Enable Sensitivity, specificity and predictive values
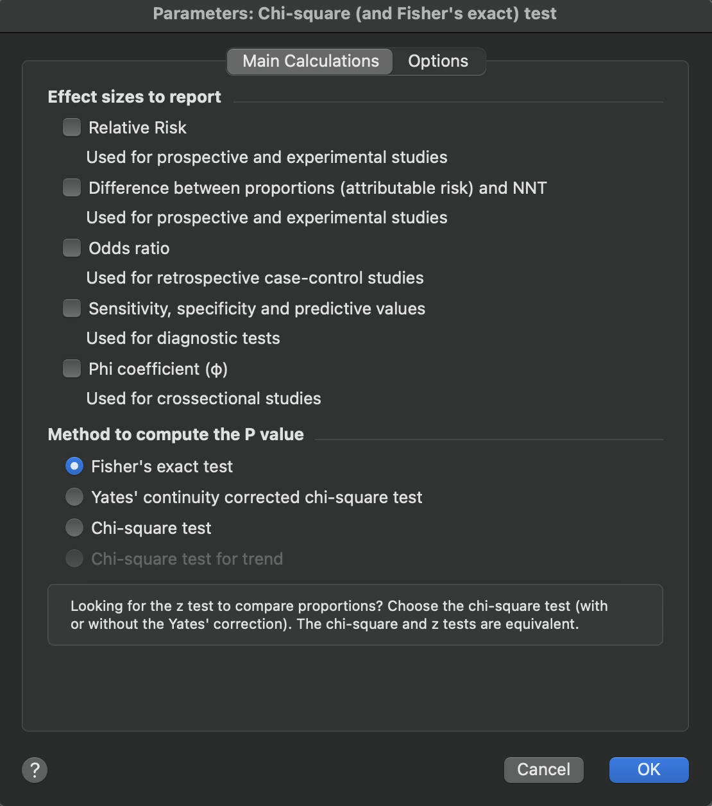 [72, 308]
